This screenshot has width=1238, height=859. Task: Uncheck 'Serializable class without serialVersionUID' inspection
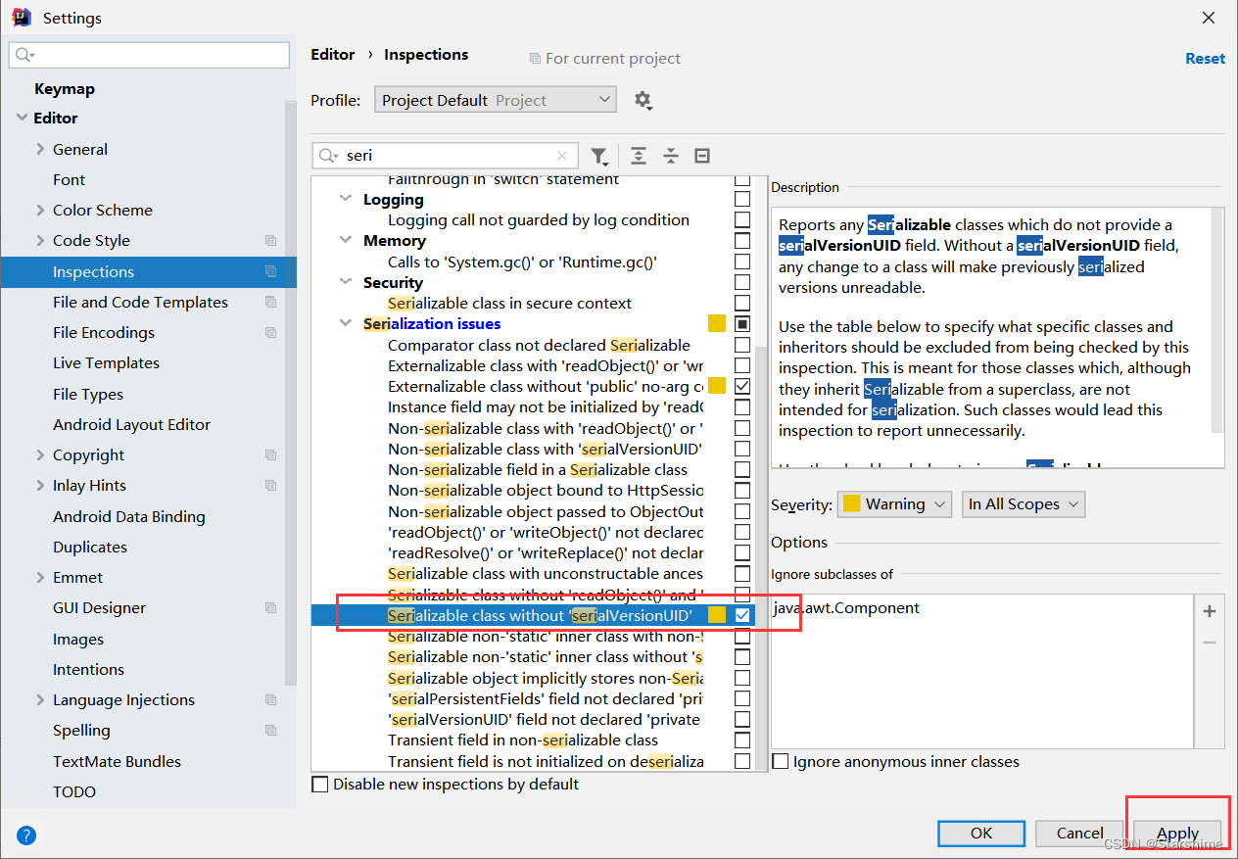point(741,615)
